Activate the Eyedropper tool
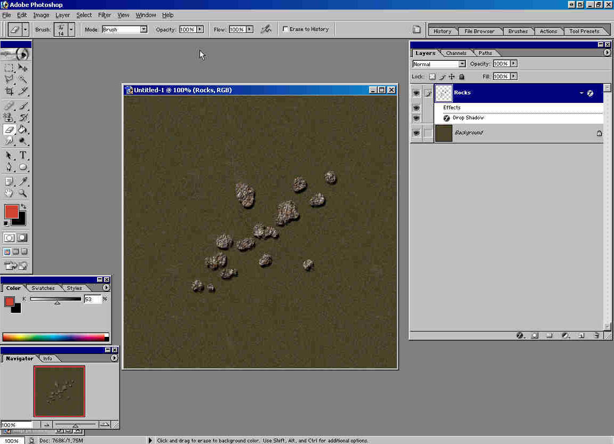This screenshot has height=444, width=614. coord(23,182)
